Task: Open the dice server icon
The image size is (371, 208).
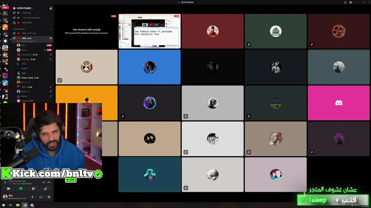Action: (5, 41)
